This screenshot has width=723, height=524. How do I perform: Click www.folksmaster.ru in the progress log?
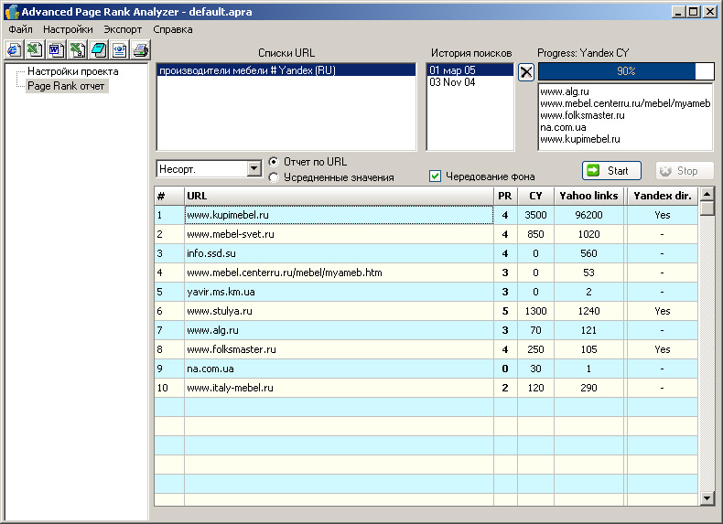click(x=582, y=115)
